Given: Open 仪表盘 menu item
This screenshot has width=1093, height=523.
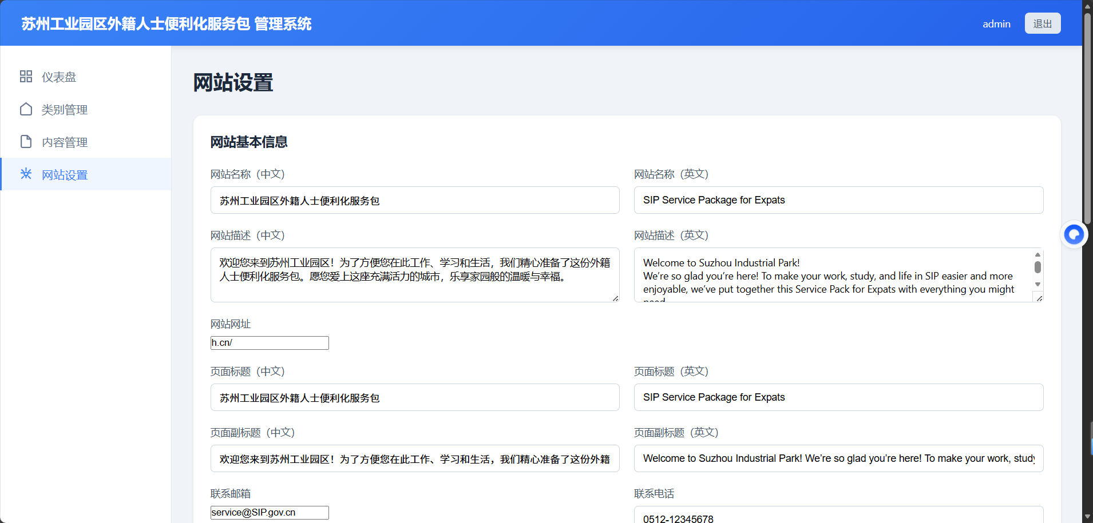Looking at the screenshot, I should (58, 77).
